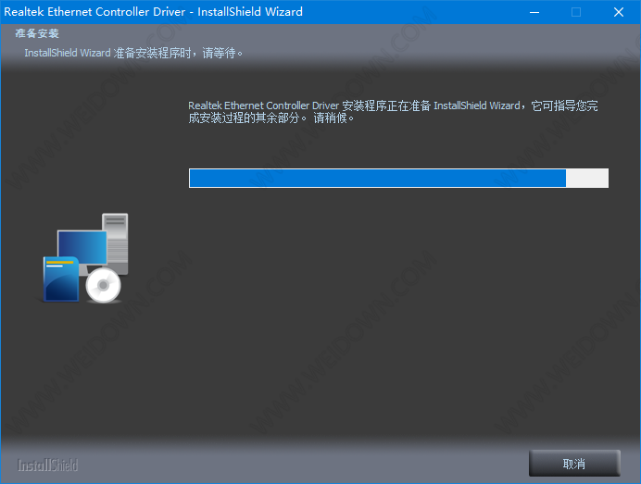This screenshot has height=484, width=641.
Task: Close the InstallShield Wizard window
Action: click(x=619, y=12)
